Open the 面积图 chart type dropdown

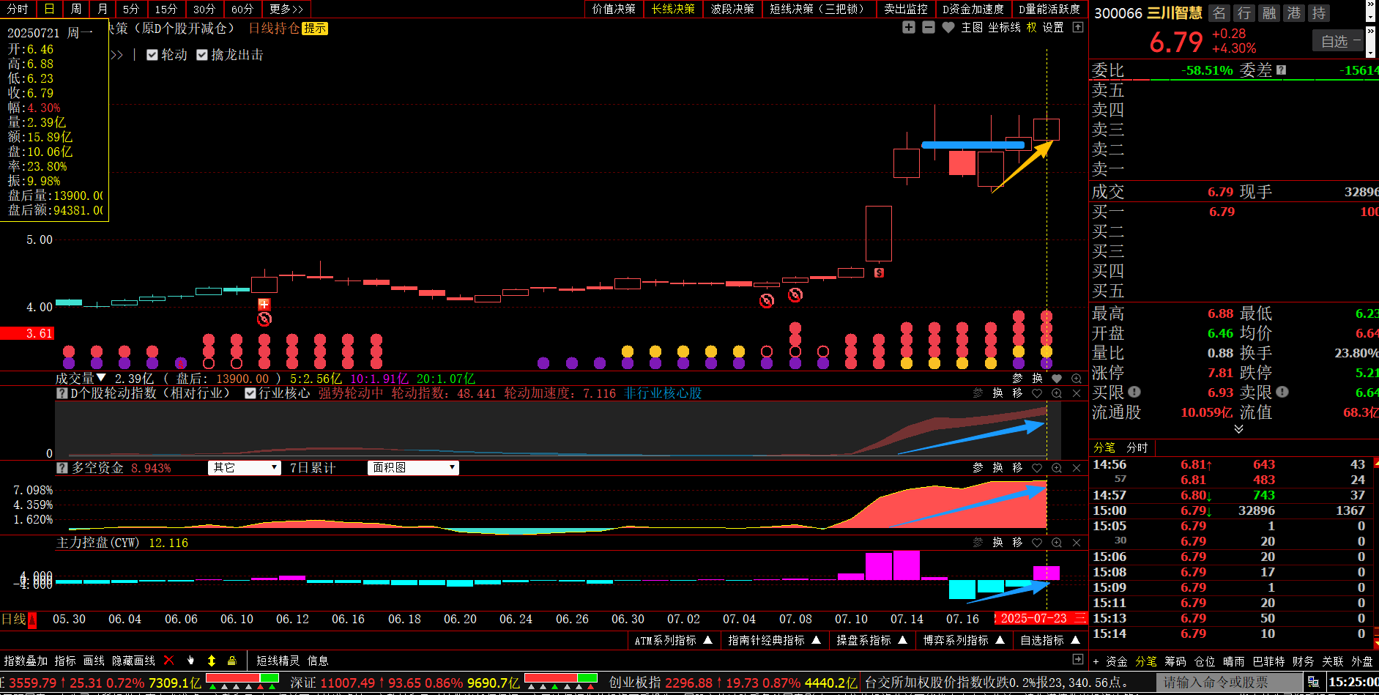(x=413, y=468)
